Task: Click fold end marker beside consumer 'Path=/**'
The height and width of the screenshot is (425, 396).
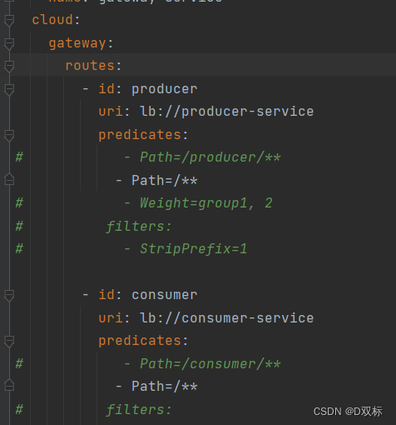Action: pyautogui.click(x=9, y=385)
